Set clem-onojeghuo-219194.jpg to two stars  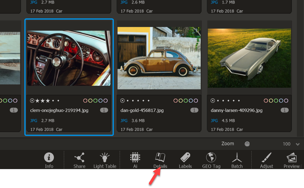[43, 101]
